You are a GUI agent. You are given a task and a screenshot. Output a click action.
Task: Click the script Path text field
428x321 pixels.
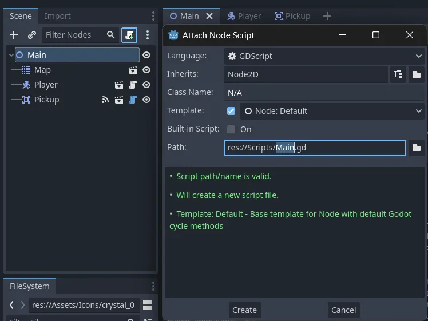315,148
